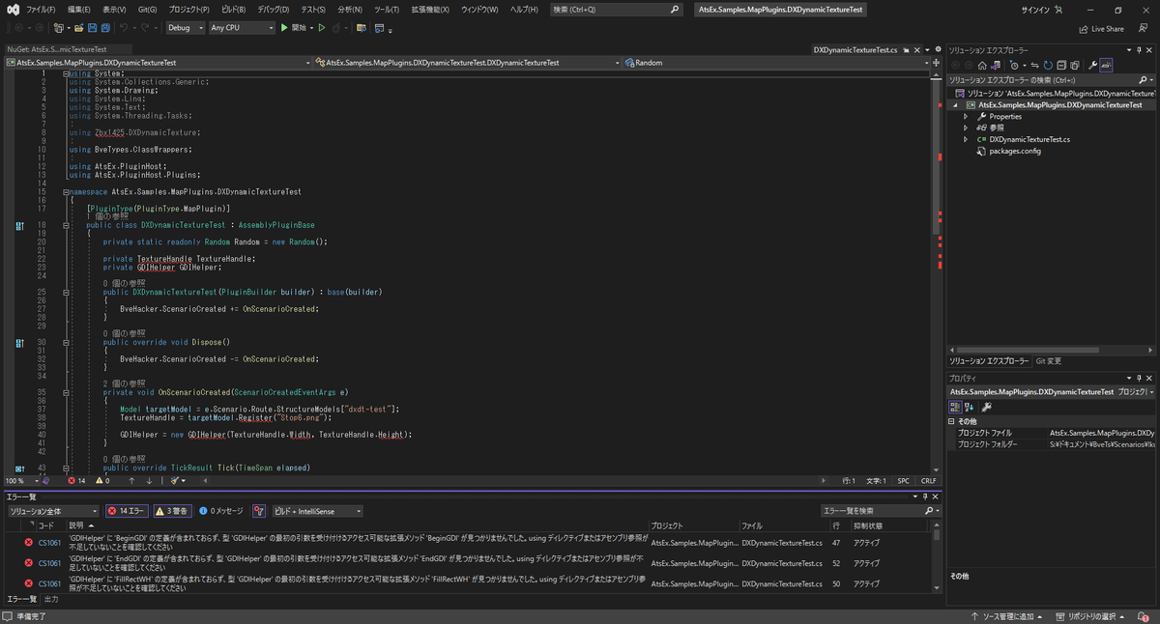Open the 編集(E) menu
This screenshot has width=1160, height=624.
tap(78, 9)
